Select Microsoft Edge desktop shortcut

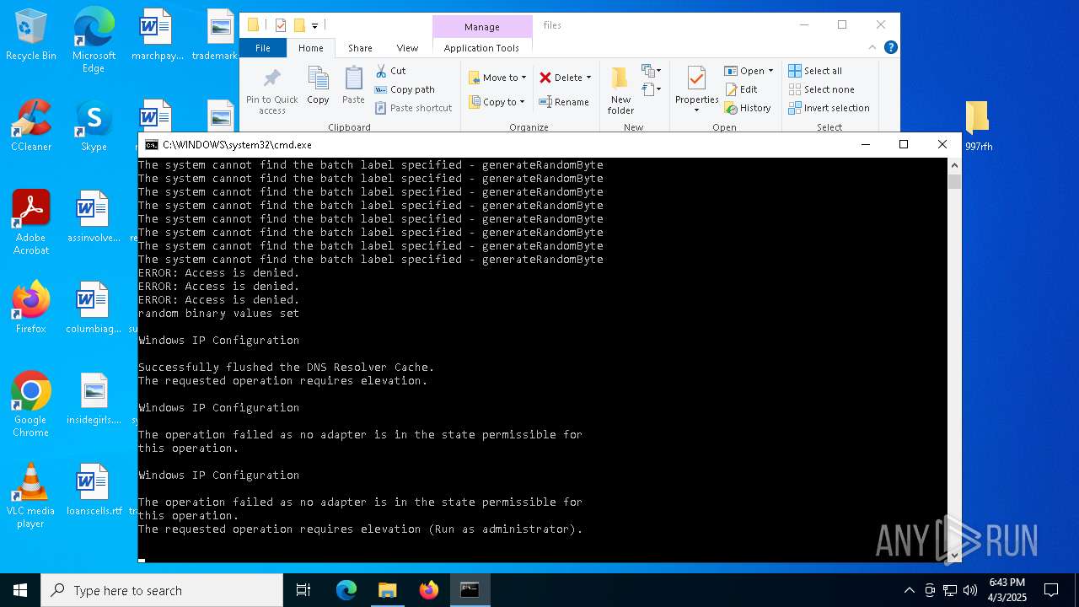click(x=94, y=40)
